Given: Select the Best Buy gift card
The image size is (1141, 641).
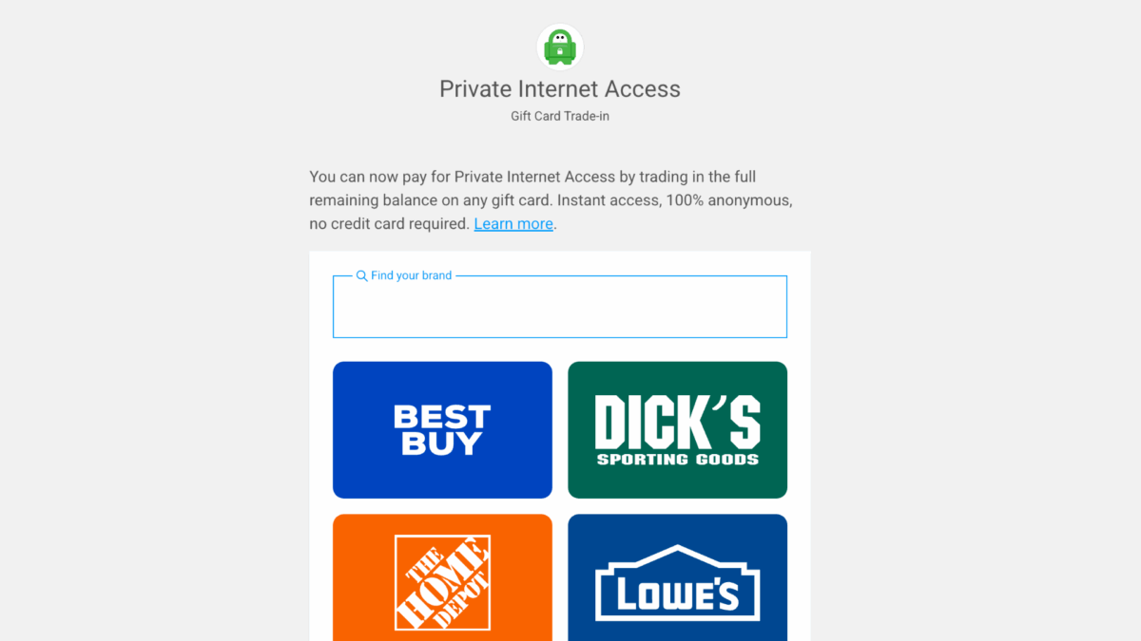Looking at the screenshot, I should click(442, 429).
